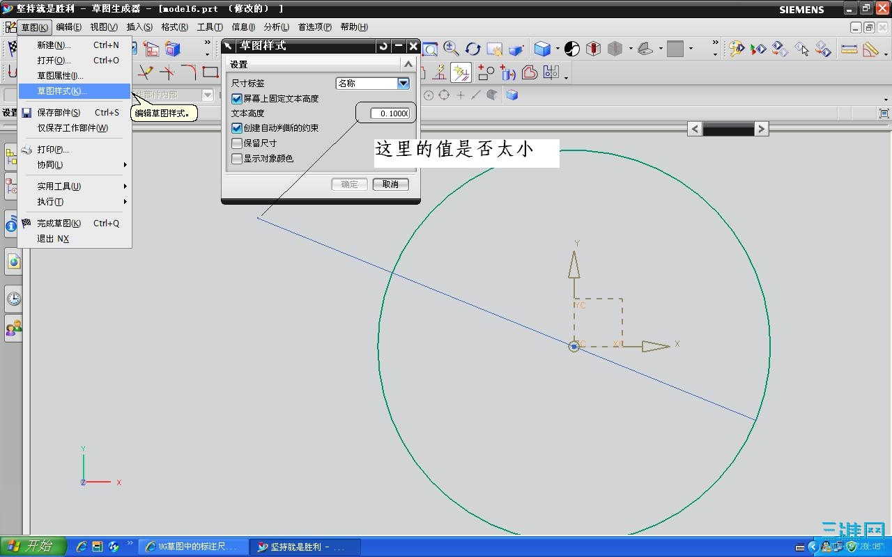Click the Windows 开始 start button
The height and width of the screenshot is (557, 892).
[33, 547]
